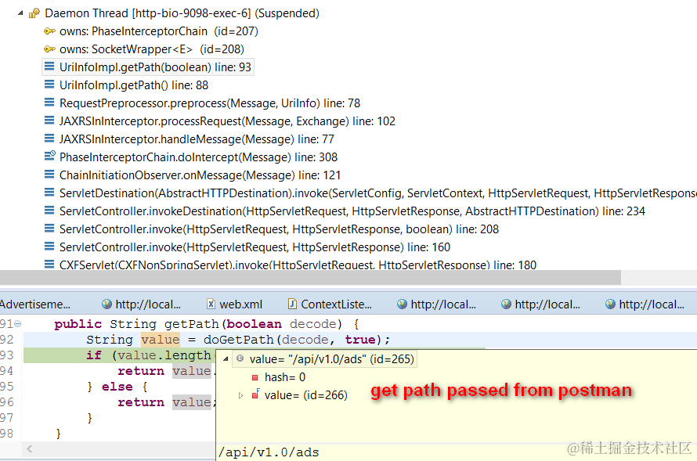Click the key icon beside owns: PhaseInterceptorChain
The height and width of the screenshot is (461, 697).
coord(49,31)
